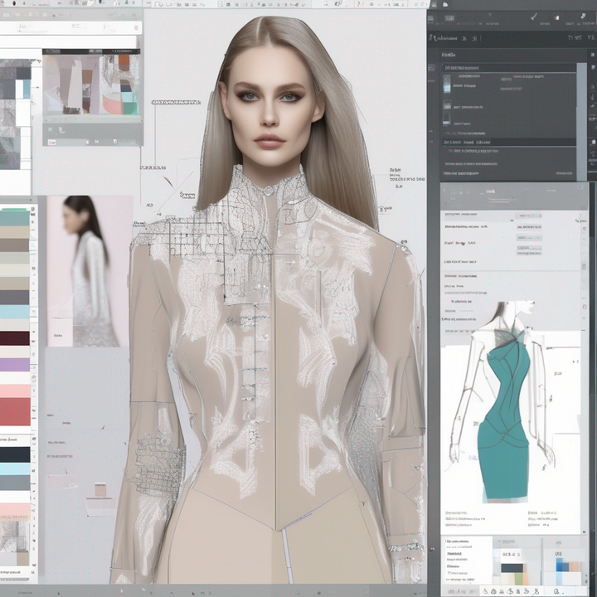Click the magnifier icon on the dark panel's right strip
This screenshot has width=597, height=597.
(593, 143)
